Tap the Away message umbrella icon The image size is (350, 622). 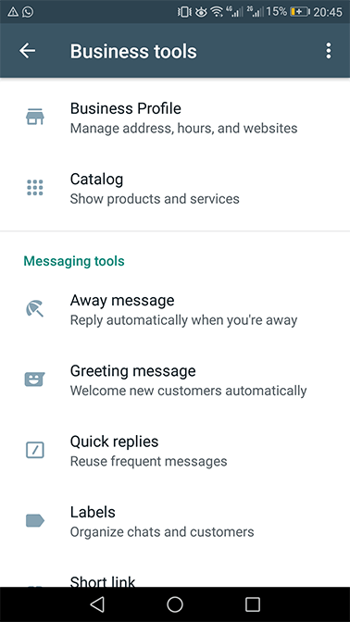(35, 308)
